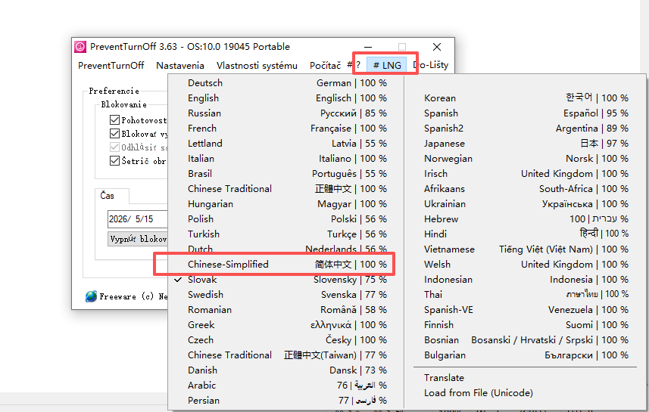This screenshot has height=412, width=649.
Task: Toggle the Pohotovost checkbox
Action: (114, 120)
